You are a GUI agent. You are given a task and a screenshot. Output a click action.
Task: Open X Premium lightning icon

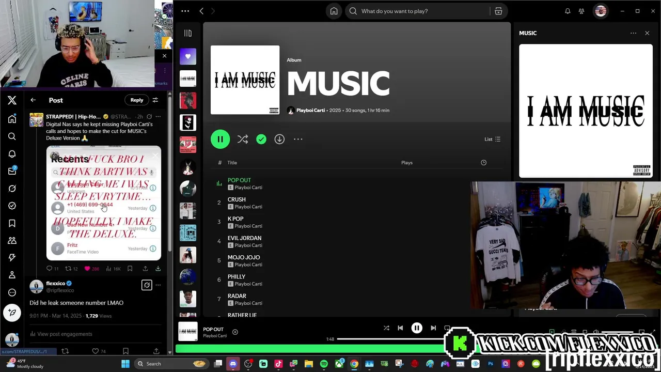click(x=12, y=257)
